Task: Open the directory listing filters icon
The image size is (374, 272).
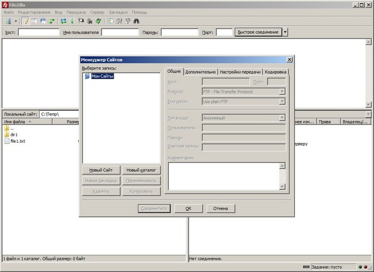Action: pyautogui.click(x=110, y=21)
